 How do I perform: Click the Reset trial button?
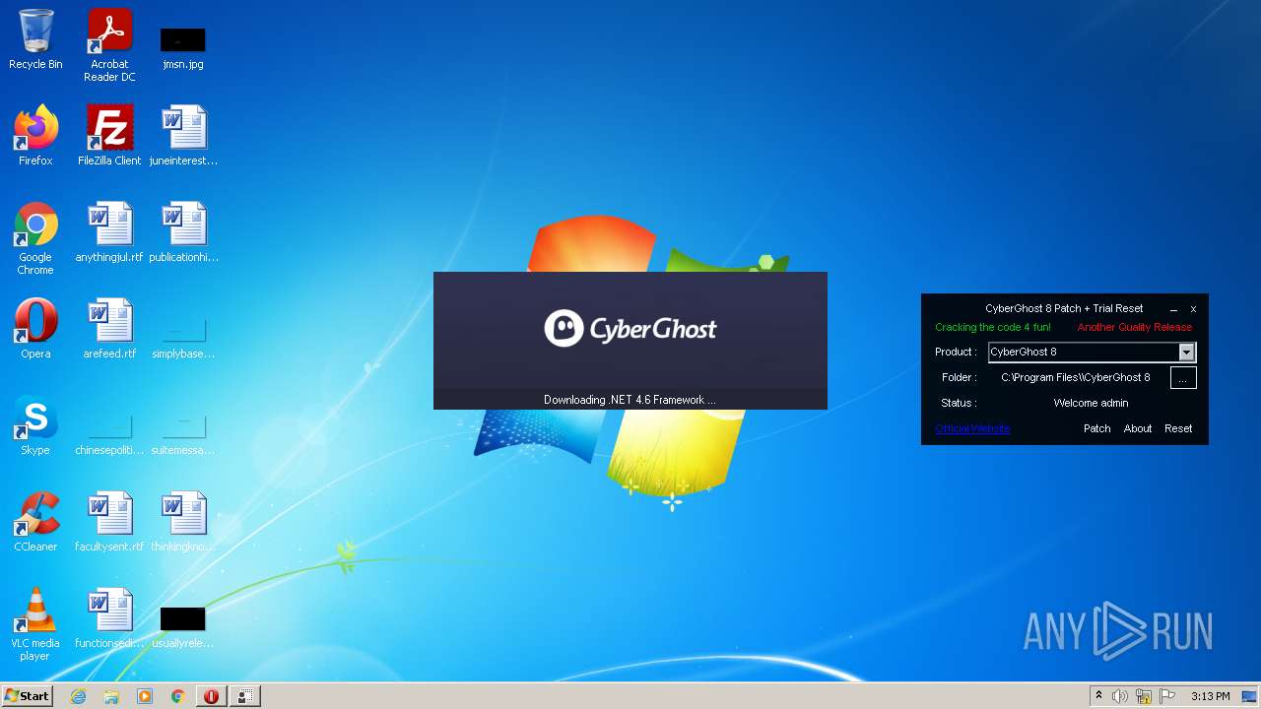[1178, 428]
